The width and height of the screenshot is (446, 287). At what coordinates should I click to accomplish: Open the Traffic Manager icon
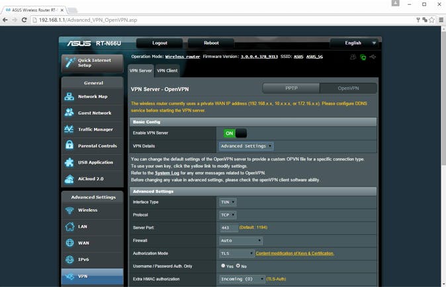(69, 129)
